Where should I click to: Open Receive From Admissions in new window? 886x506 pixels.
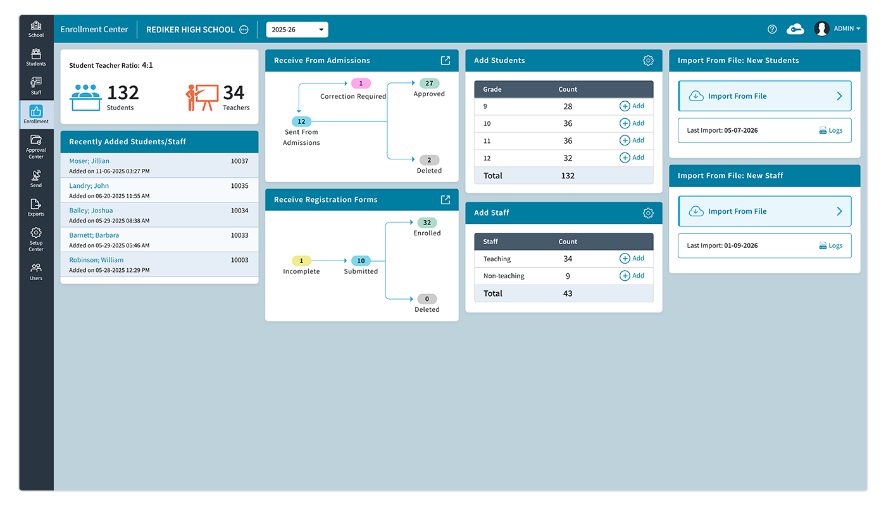(x=446, y=61)
